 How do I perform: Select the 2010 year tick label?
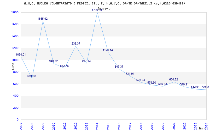pos(54,126)
